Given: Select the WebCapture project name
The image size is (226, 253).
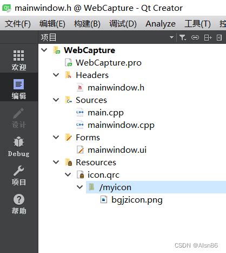Looking at the screenshot, I should (x=89, y=50).
